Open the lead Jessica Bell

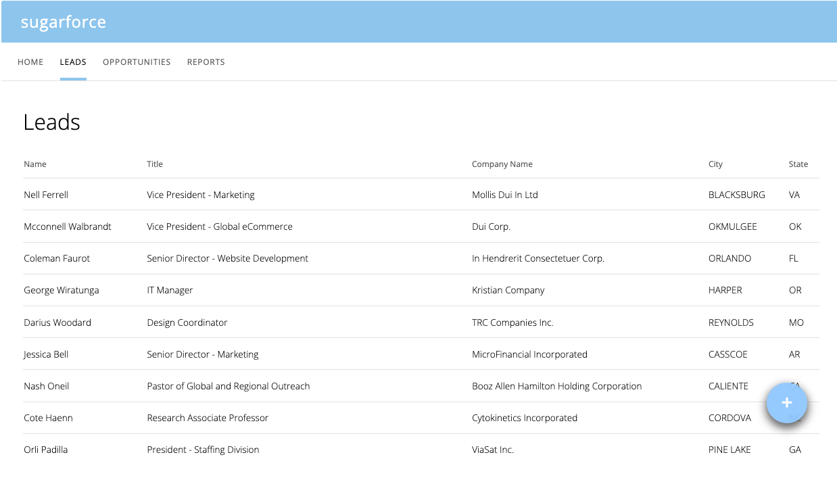coord(46,354)
